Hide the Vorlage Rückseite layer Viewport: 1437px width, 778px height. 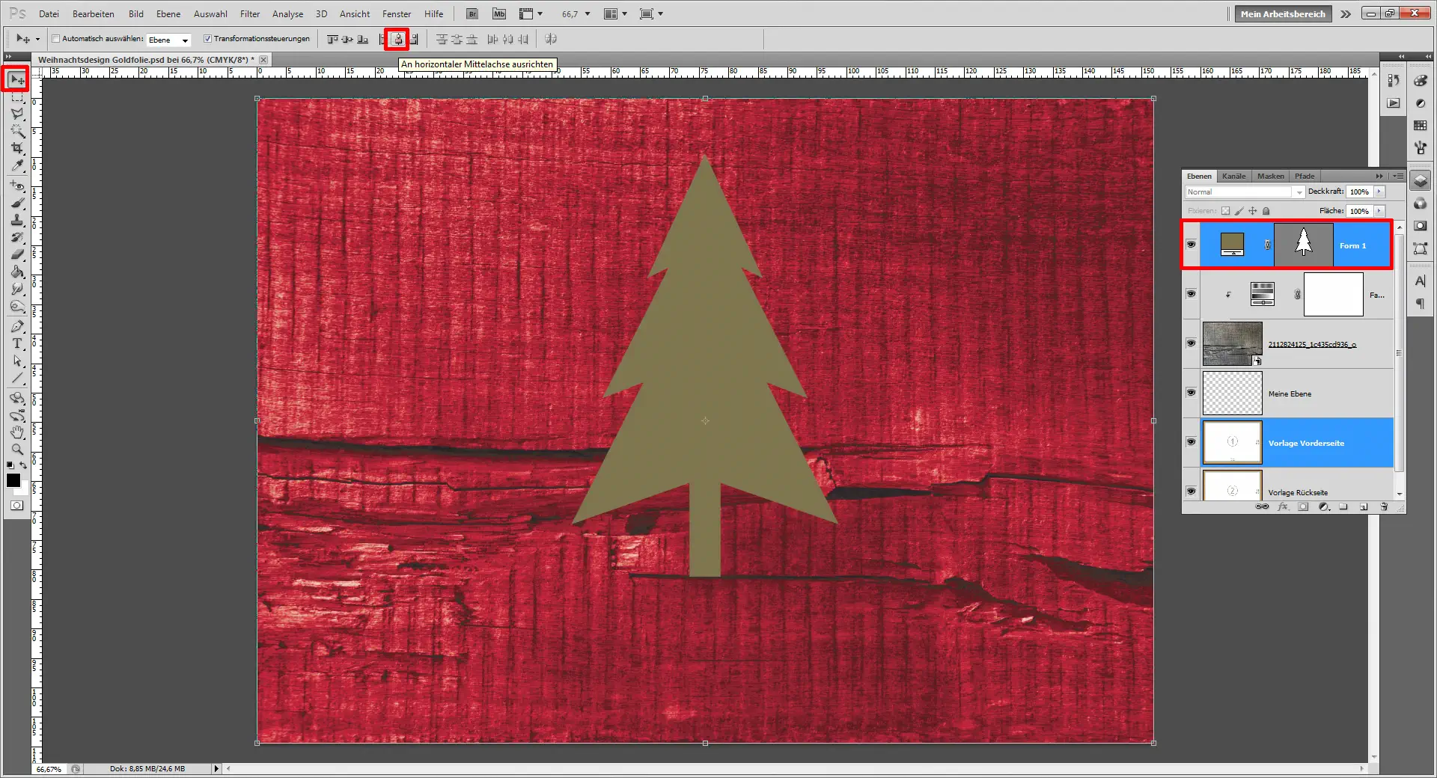1191,490
